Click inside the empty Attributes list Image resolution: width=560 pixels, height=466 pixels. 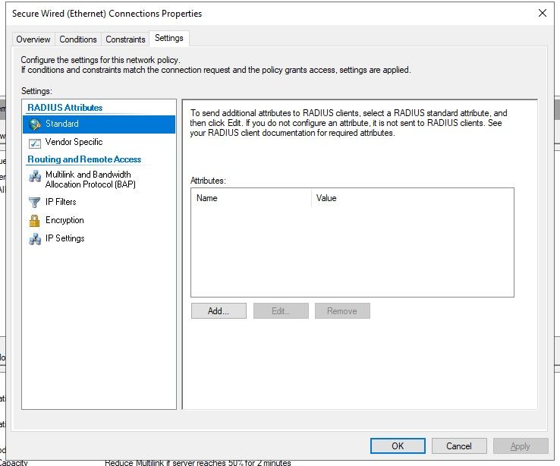pos(352,250)
